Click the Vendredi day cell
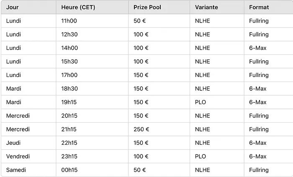The height and width of the screenshot is (177, 293). [17, 156]
